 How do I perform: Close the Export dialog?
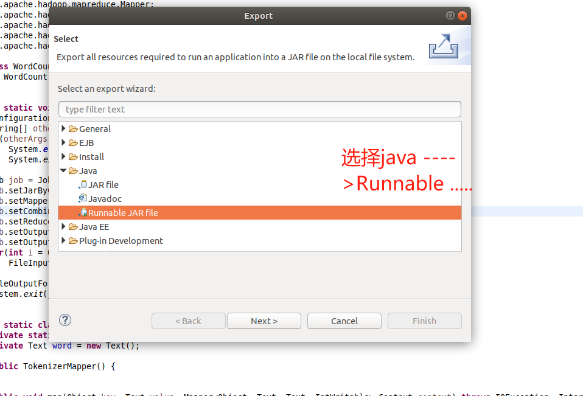tap(463, 16)
